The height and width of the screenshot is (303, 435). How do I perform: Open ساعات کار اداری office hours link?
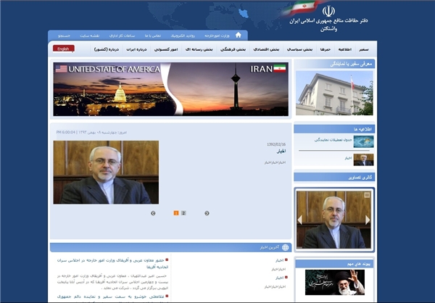pyautogui.click(x=122, y=36)
